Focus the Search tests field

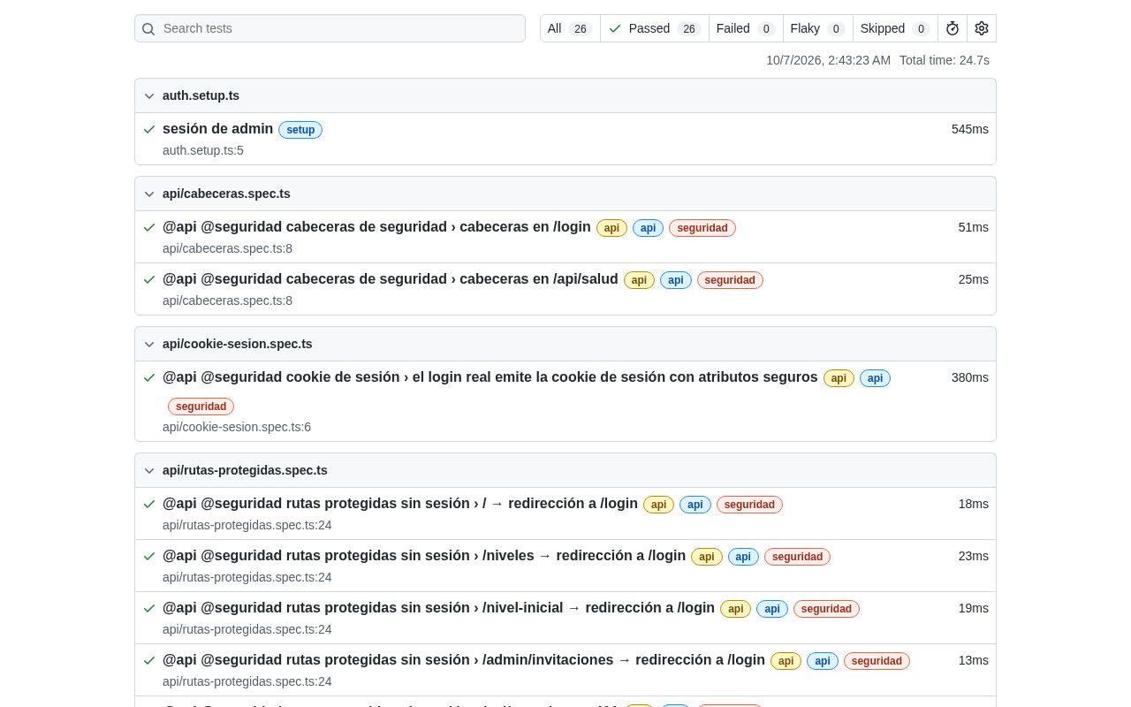(x=330, y=28)
